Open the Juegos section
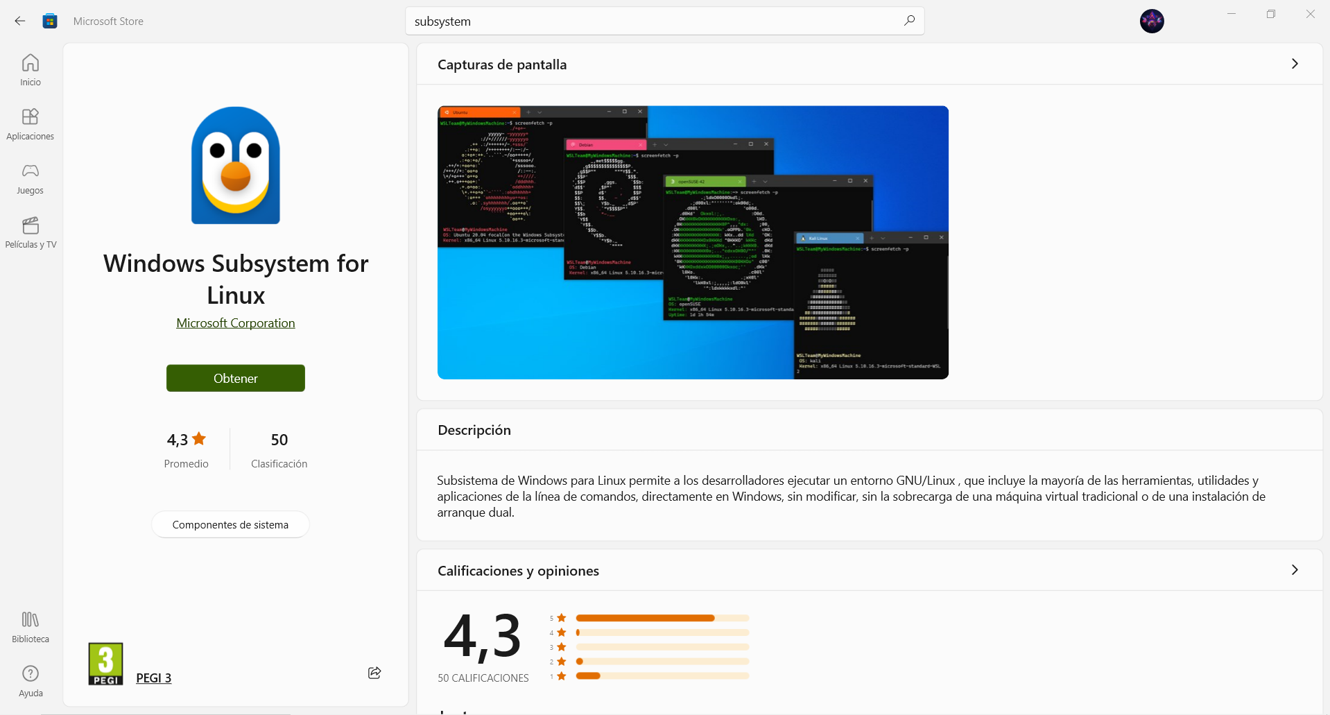 coord(31,178)
